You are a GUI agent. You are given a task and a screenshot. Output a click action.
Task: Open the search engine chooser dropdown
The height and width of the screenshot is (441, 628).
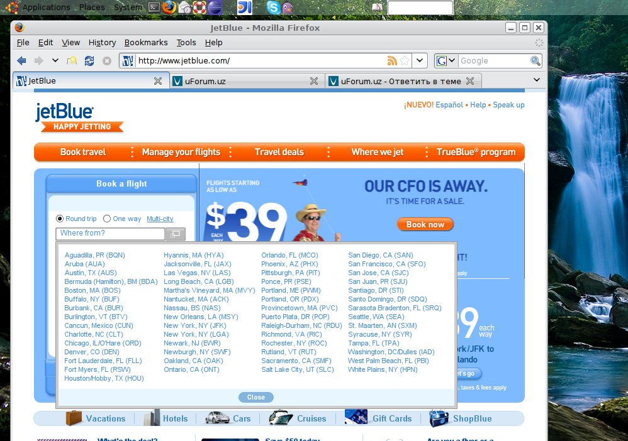click(452, 61)
